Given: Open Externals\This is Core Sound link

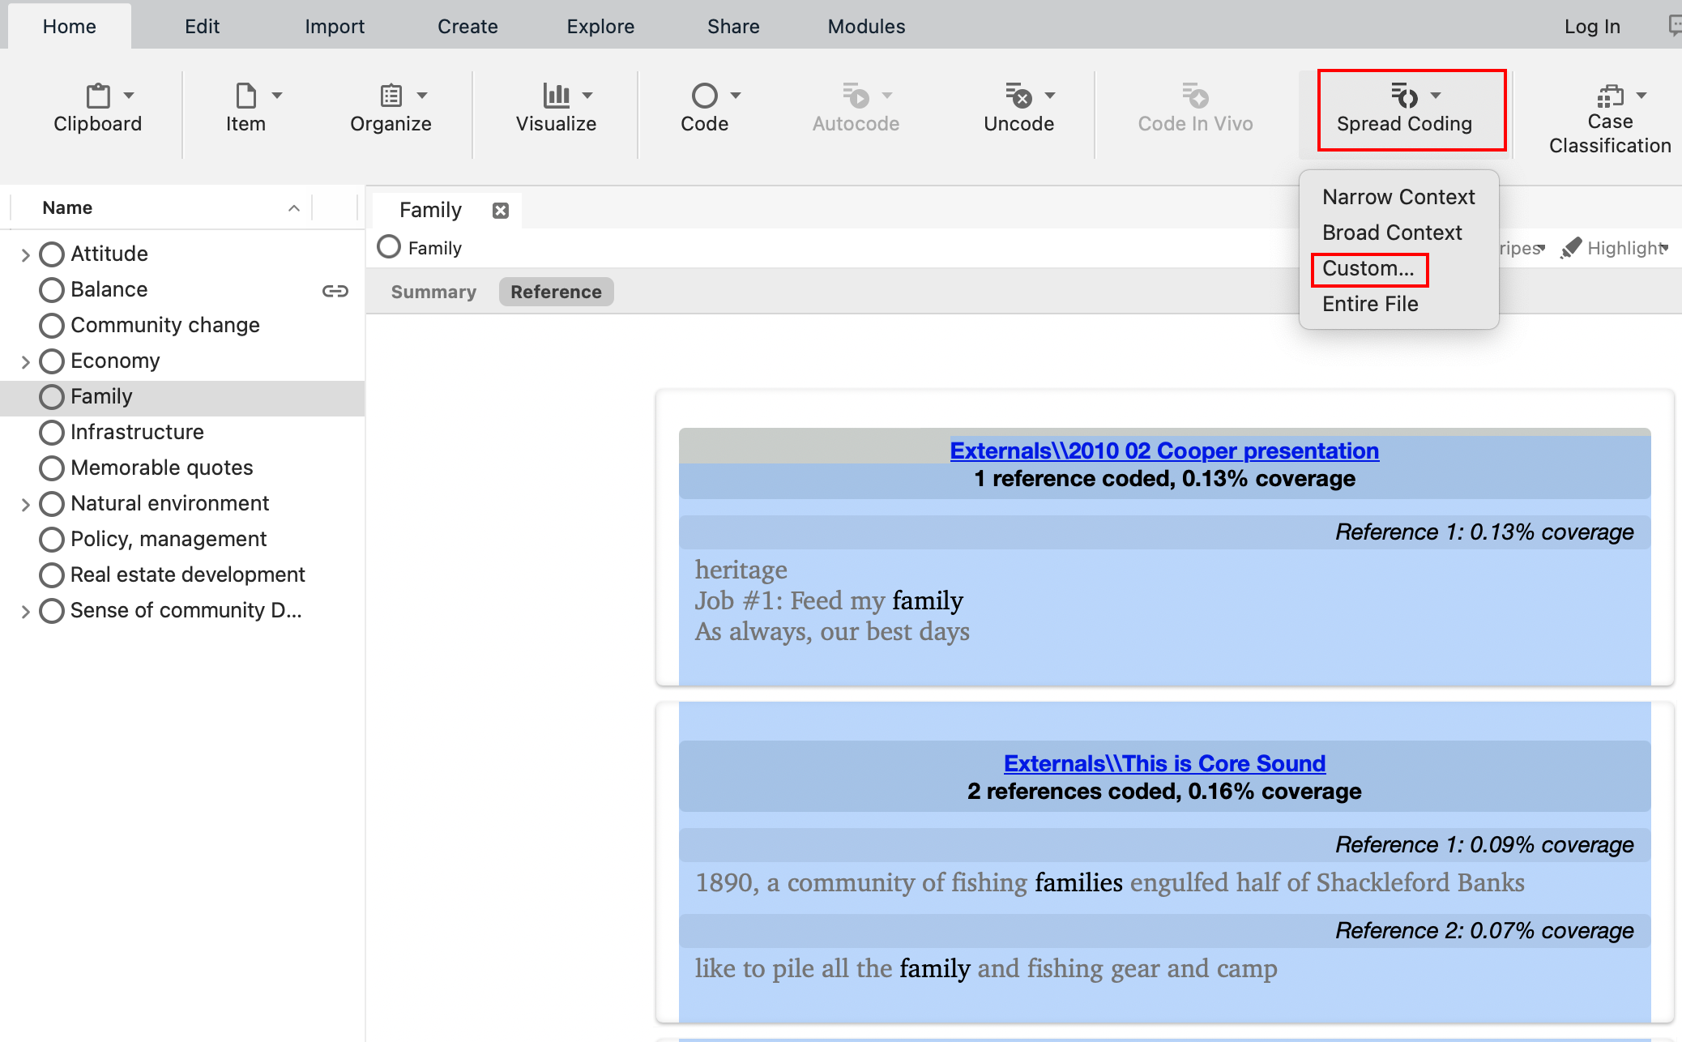Looking at the screenshot, I should [x=1163, y=762].
